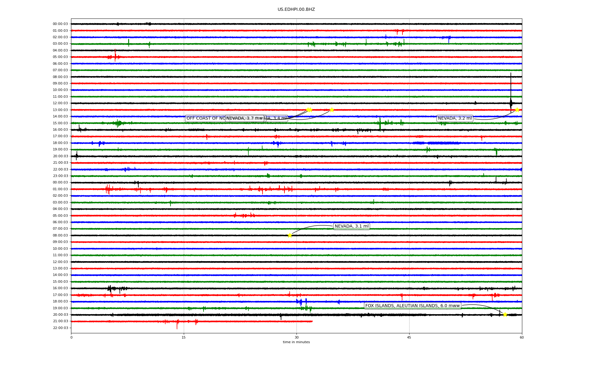Select the FOX ISLANDS, ALEUTIAN ISLANDS, 6.0 mww label
The image size is (593, 370).
[x=413, y=306]
